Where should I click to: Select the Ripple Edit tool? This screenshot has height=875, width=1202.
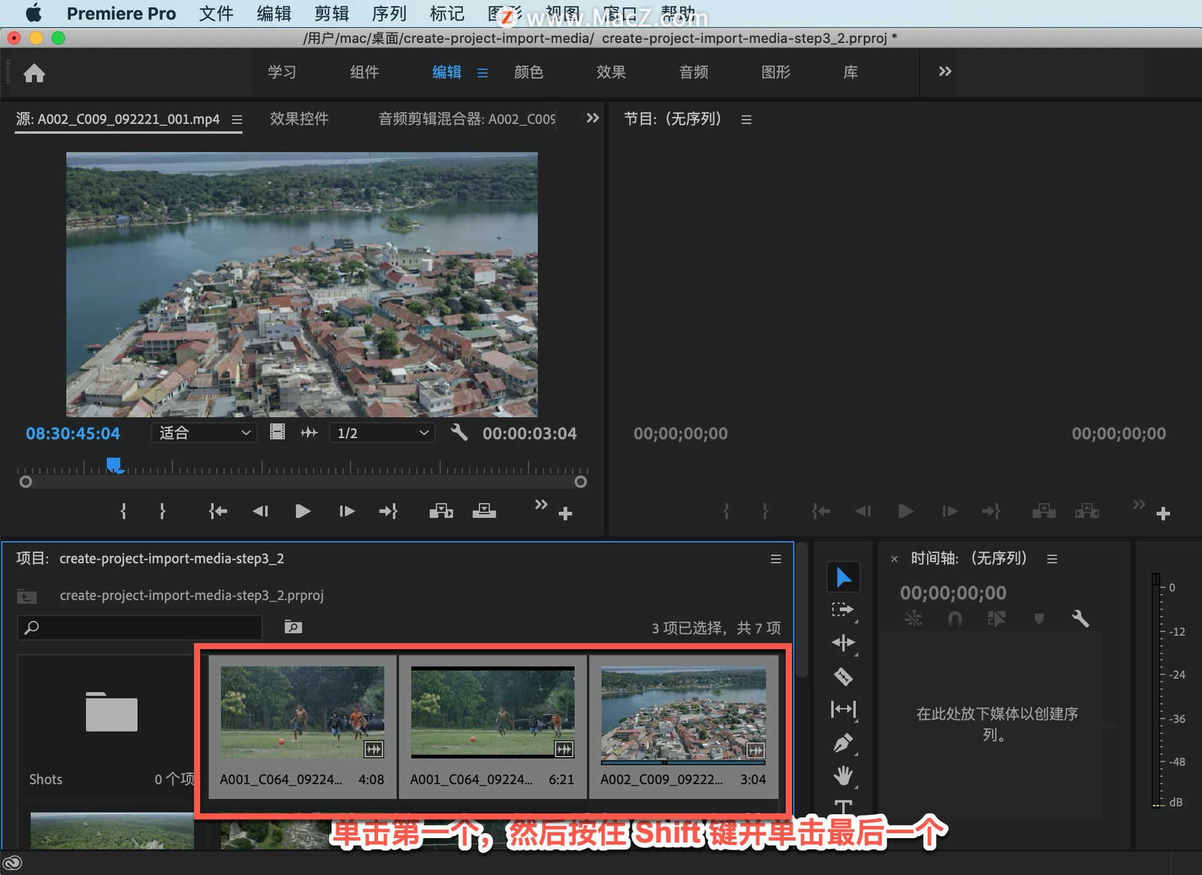pos(843,643)
